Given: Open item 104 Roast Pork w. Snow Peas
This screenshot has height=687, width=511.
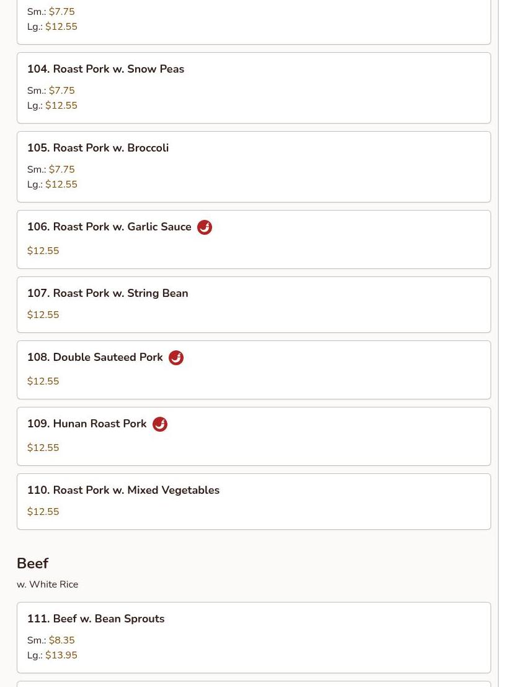Looking at the screenshot, I should click(x=105, y=69).
